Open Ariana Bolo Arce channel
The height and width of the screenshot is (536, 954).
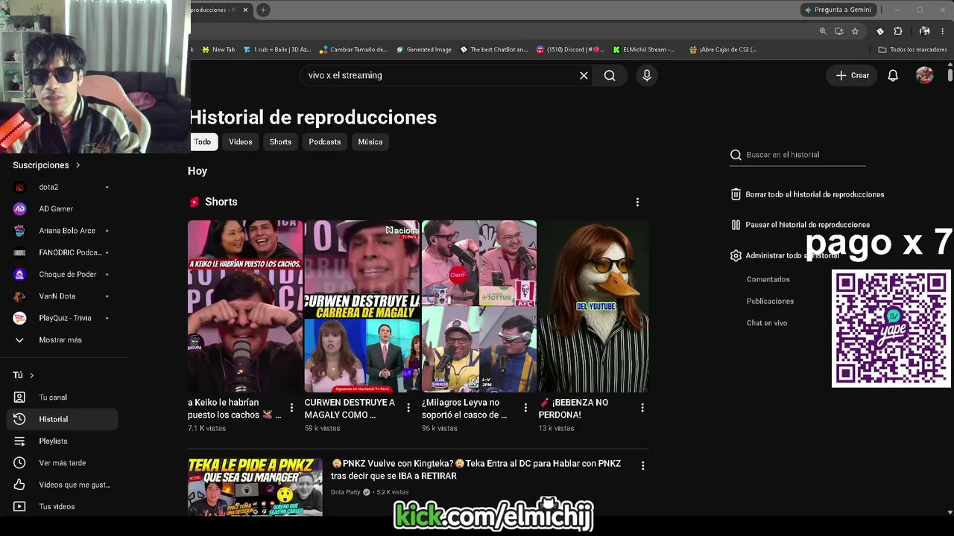62,231
